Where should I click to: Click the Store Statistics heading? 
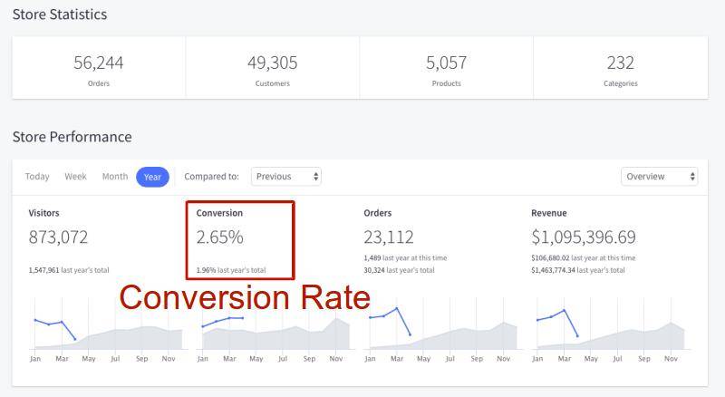tap(60, 15)
